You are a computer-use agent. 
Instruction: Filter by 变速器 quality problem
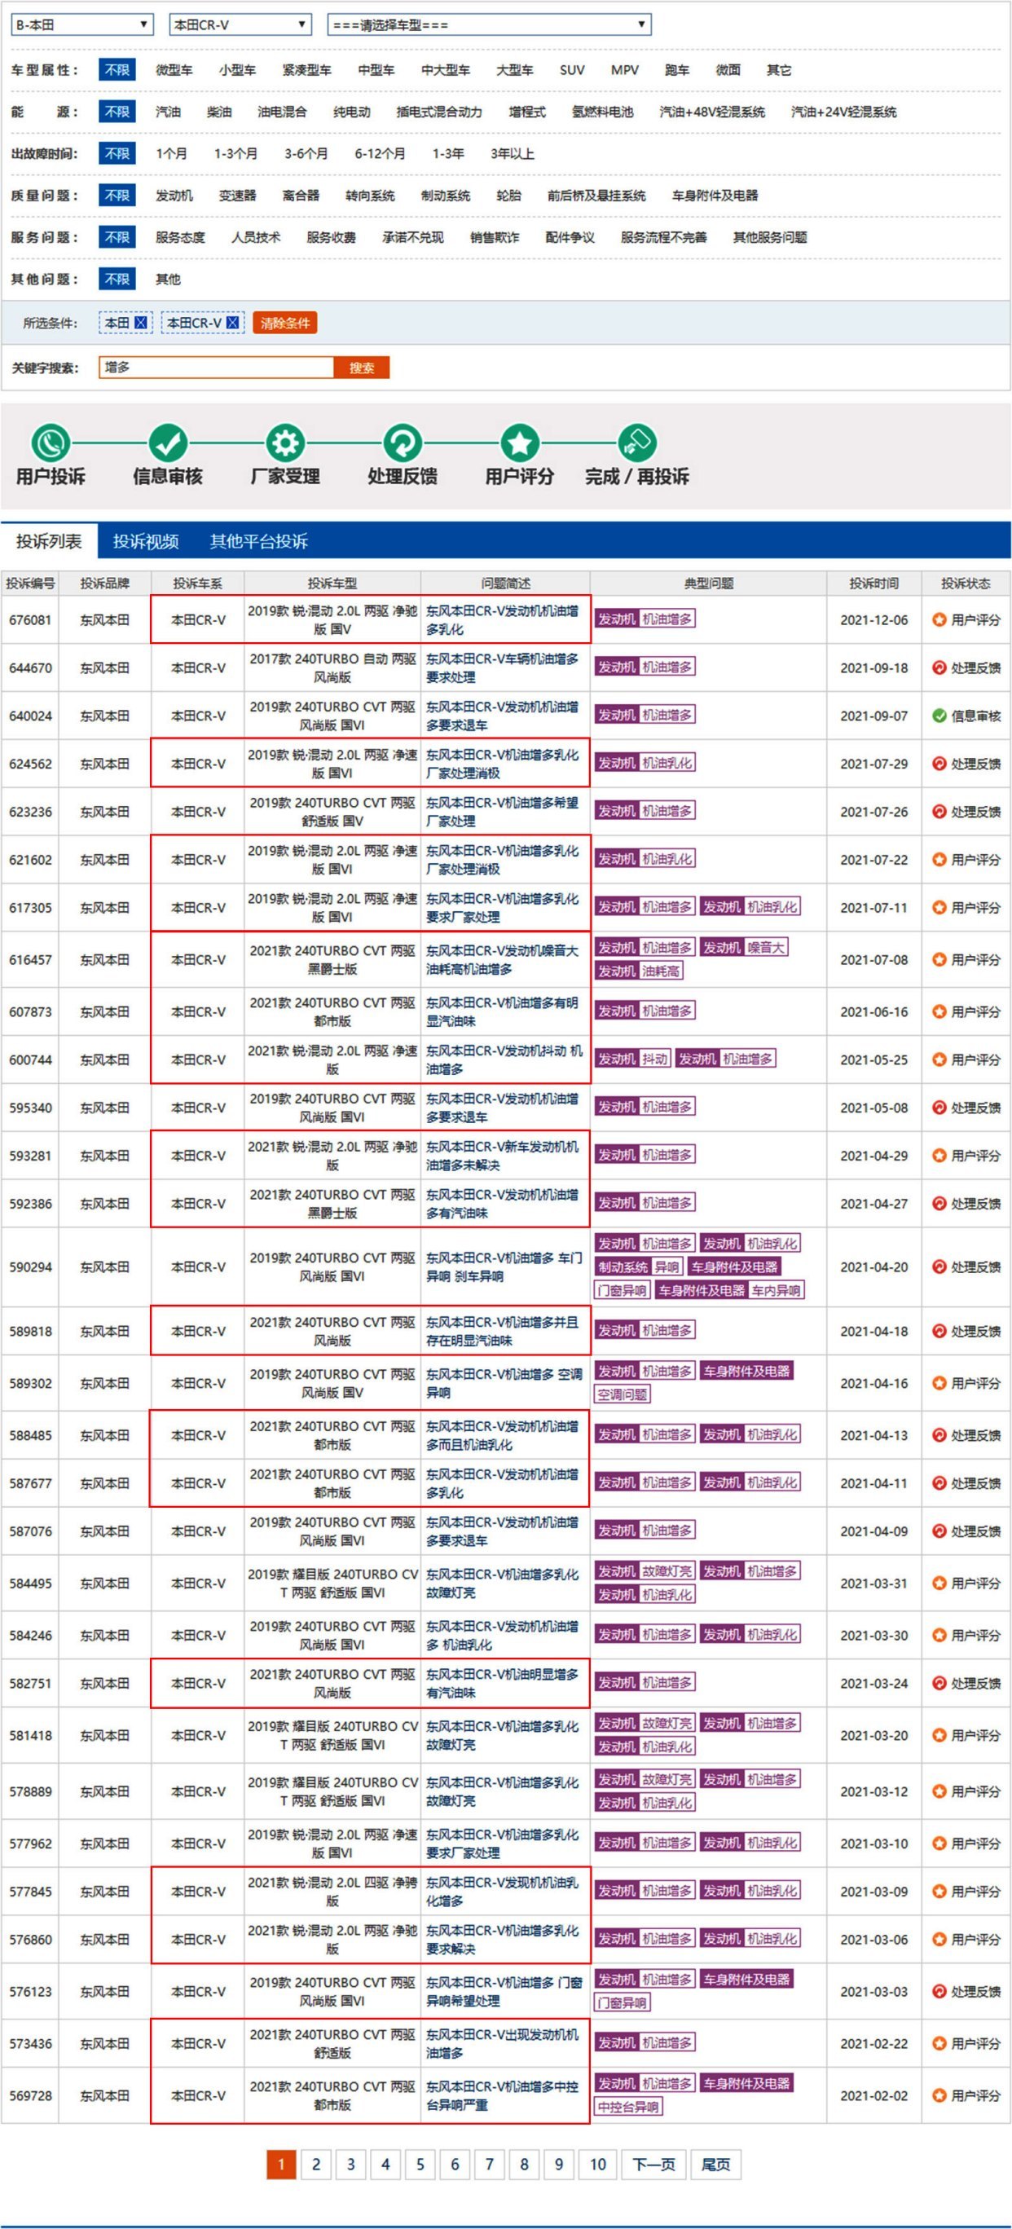pyautogui.click(x=238, y=196)
